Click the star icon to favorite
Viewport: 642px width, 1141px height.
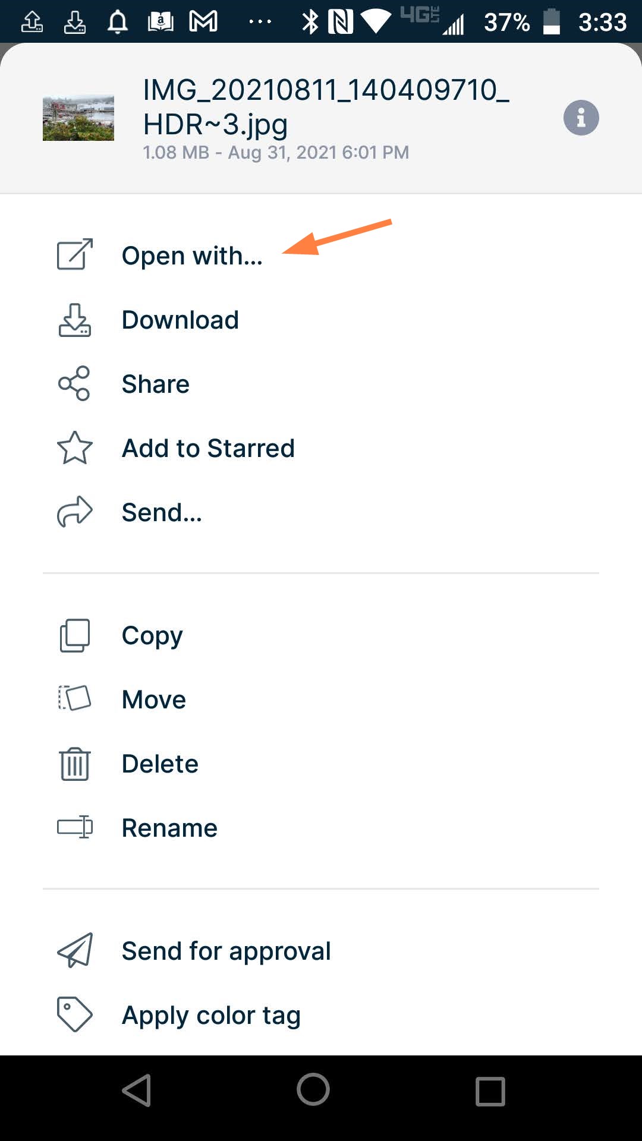coord(74,449)
